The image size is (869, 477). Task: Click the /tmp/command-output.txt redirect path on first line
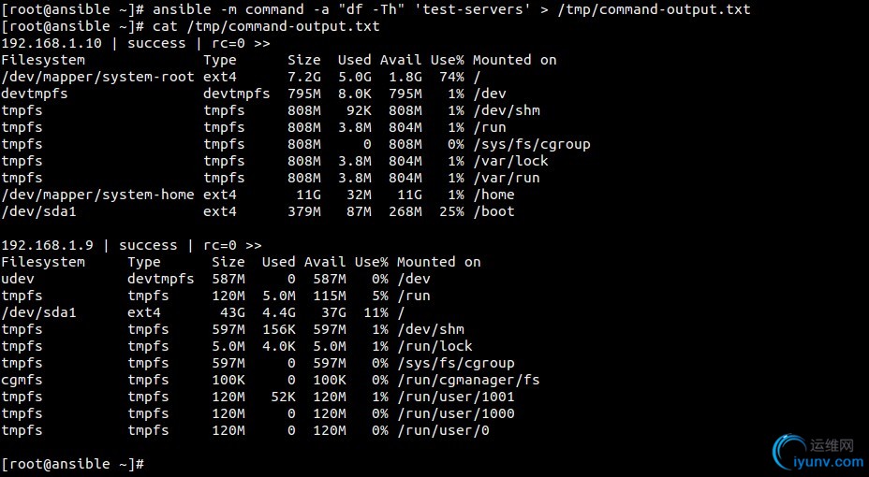pos(654,9)
